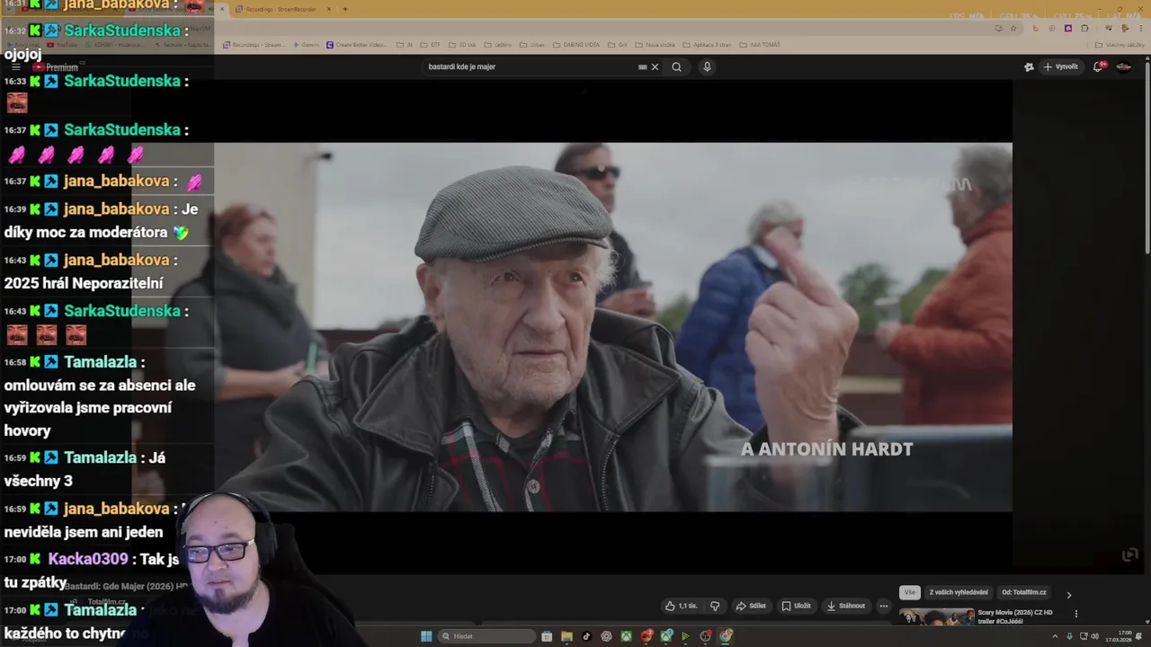Open the YouTube hamburger guide menu
The width and height of the screenshot is (1151, 647).
15,66
